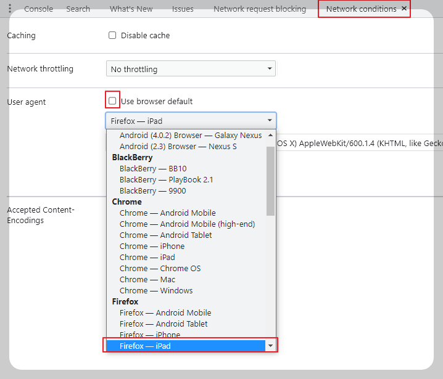The height and width of the screenshot is (379, 443).
Task: Open the No throttling dropdown
Action: tap(191, 68)
